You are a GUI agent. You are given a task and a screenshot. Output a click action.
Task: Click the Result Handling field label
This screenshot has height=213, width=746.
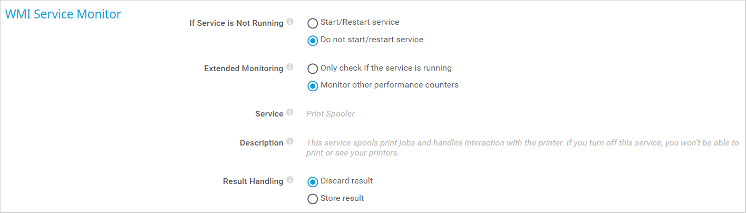pos(253,181)
